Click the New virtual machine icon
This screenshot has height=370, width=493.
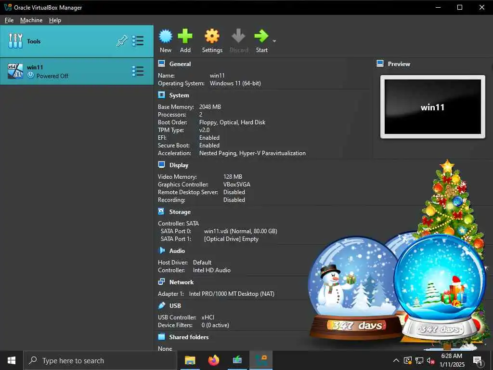(x=166, y=36)
